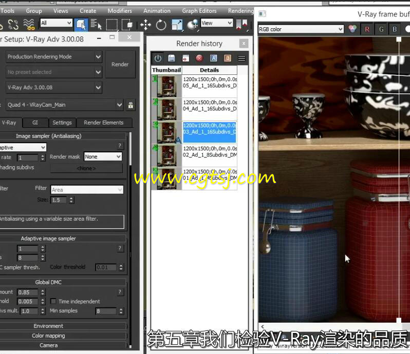
Task: Select the Select Object arrow tool
Action: pyautogui.click(x=81, y=25)
